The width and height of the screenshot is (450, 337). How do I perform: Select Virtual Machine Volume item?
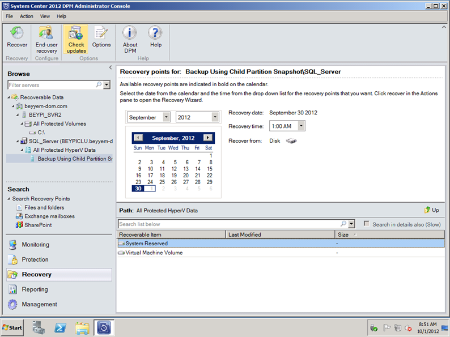pos(281,253)
